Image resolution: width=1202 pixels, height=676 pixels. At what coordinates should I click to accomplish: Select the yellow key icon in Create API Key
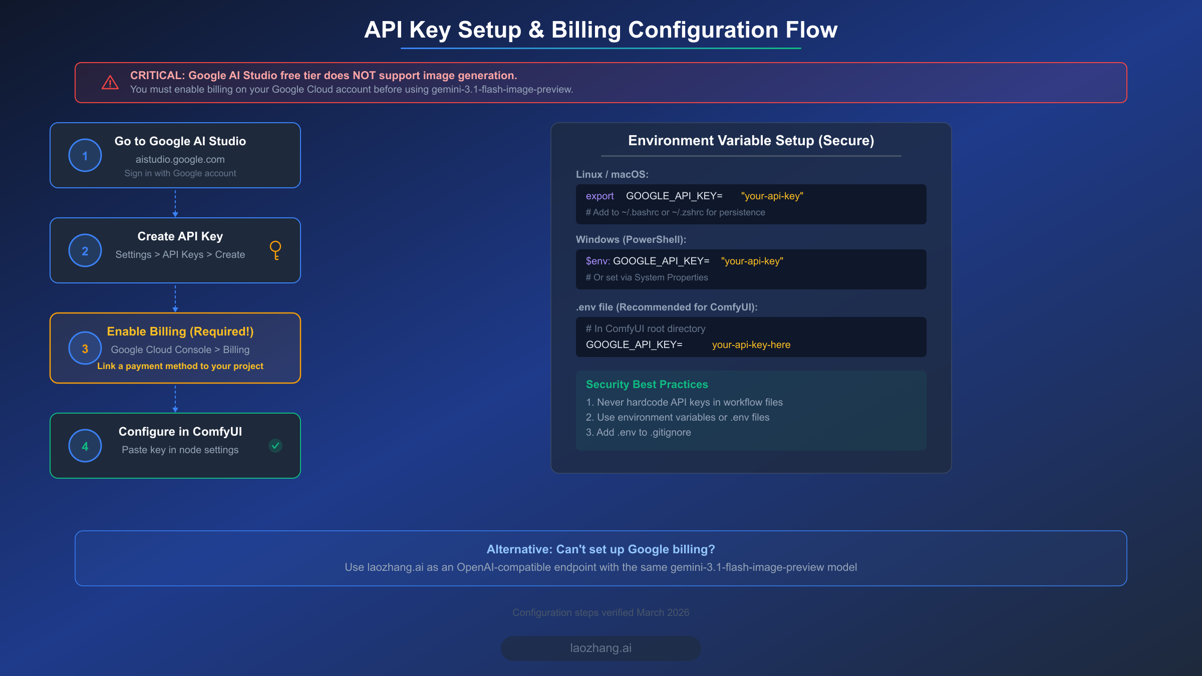point(275,250)
